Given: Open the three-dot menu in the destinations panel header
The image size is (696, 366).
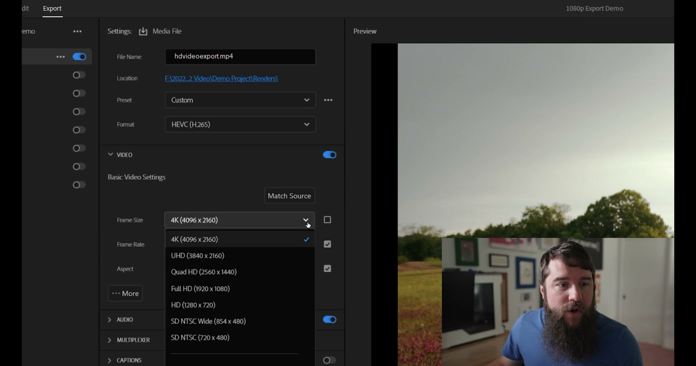Looking at the screenshot, I should coord(77,31).
